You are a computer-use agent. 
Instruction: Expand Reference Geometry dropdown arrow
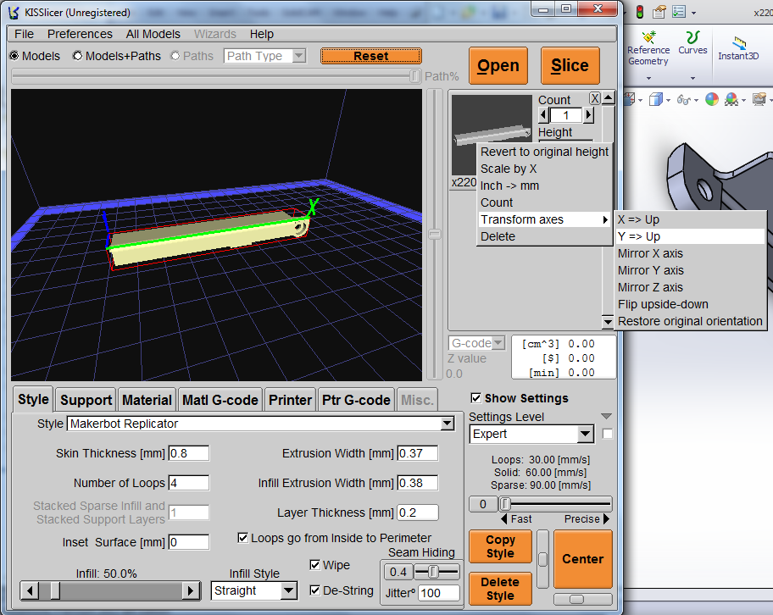point(648,78)
